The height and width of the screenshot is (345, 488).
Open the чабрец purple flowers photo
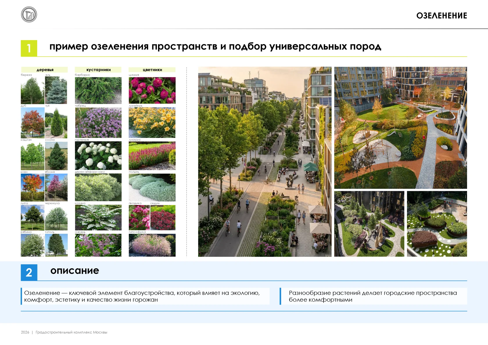coord(98,123)
